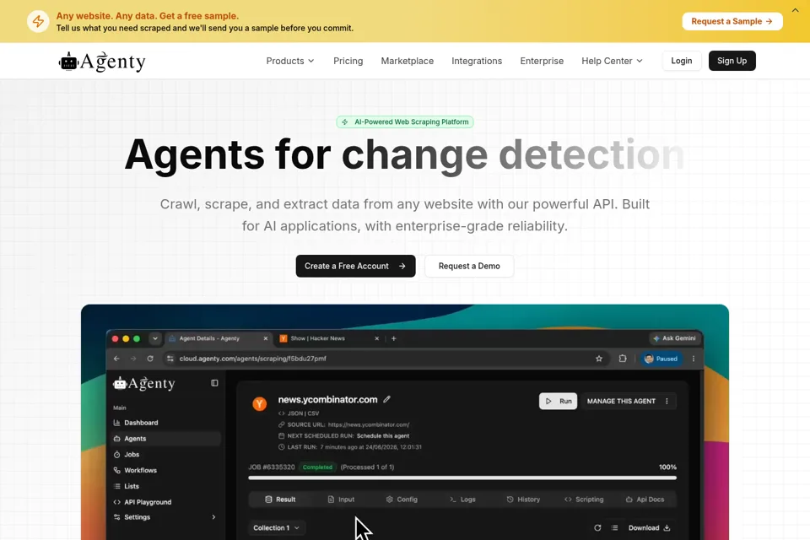Open the Api Docs tab
This screenshot has width=810, height=540.
[x=645, y=499]
